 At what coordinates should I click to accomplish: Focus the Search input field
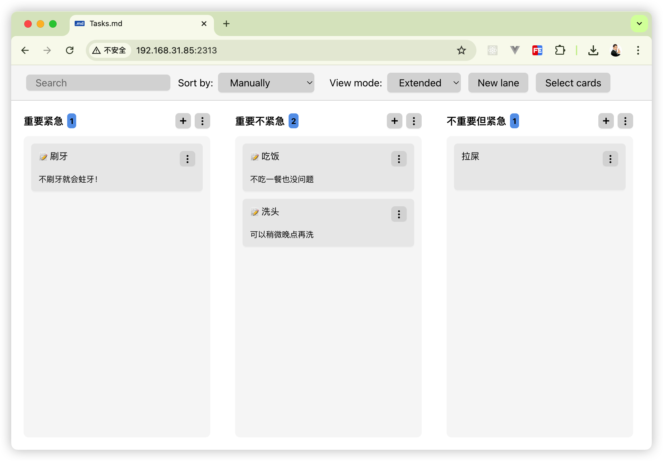pos(98,83)
